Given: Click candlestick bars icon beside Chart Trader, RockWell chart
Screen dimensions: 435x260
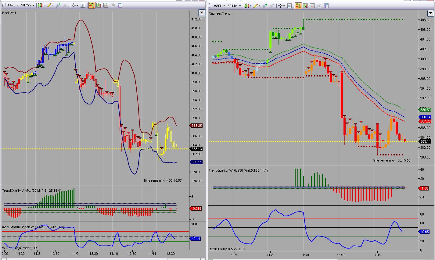Looking at the screenshot, I should pos(99,5).
